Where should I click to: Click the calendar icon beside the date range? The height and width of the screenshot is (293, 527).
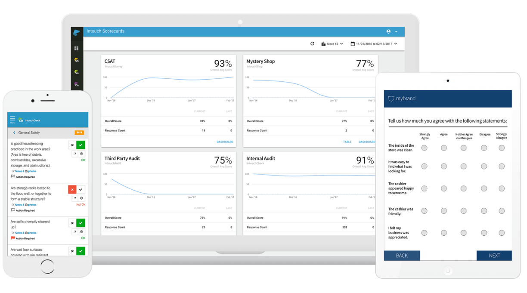tap(353, 43)
